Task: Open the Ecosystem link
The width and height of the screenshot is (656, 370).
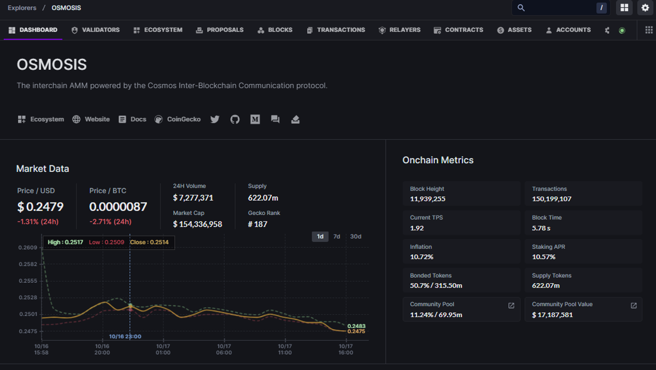Action: (41, 119)
